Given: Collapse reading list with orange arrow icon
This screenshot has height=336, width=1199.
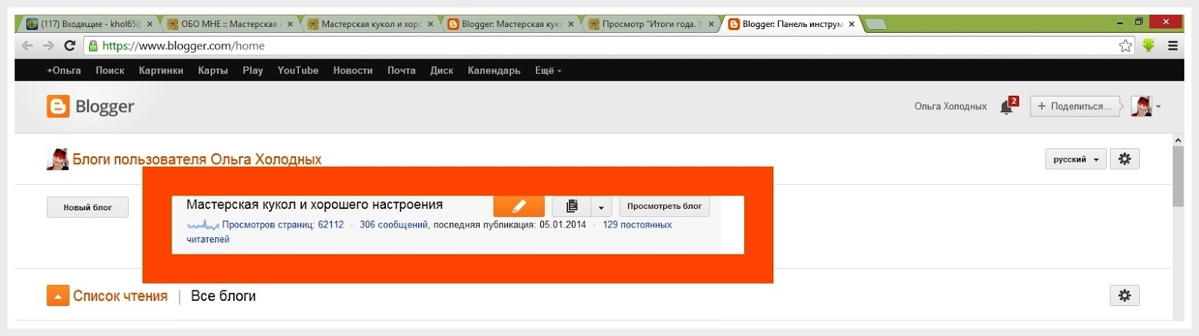Looking at the screenshot, I should (58, 296).
